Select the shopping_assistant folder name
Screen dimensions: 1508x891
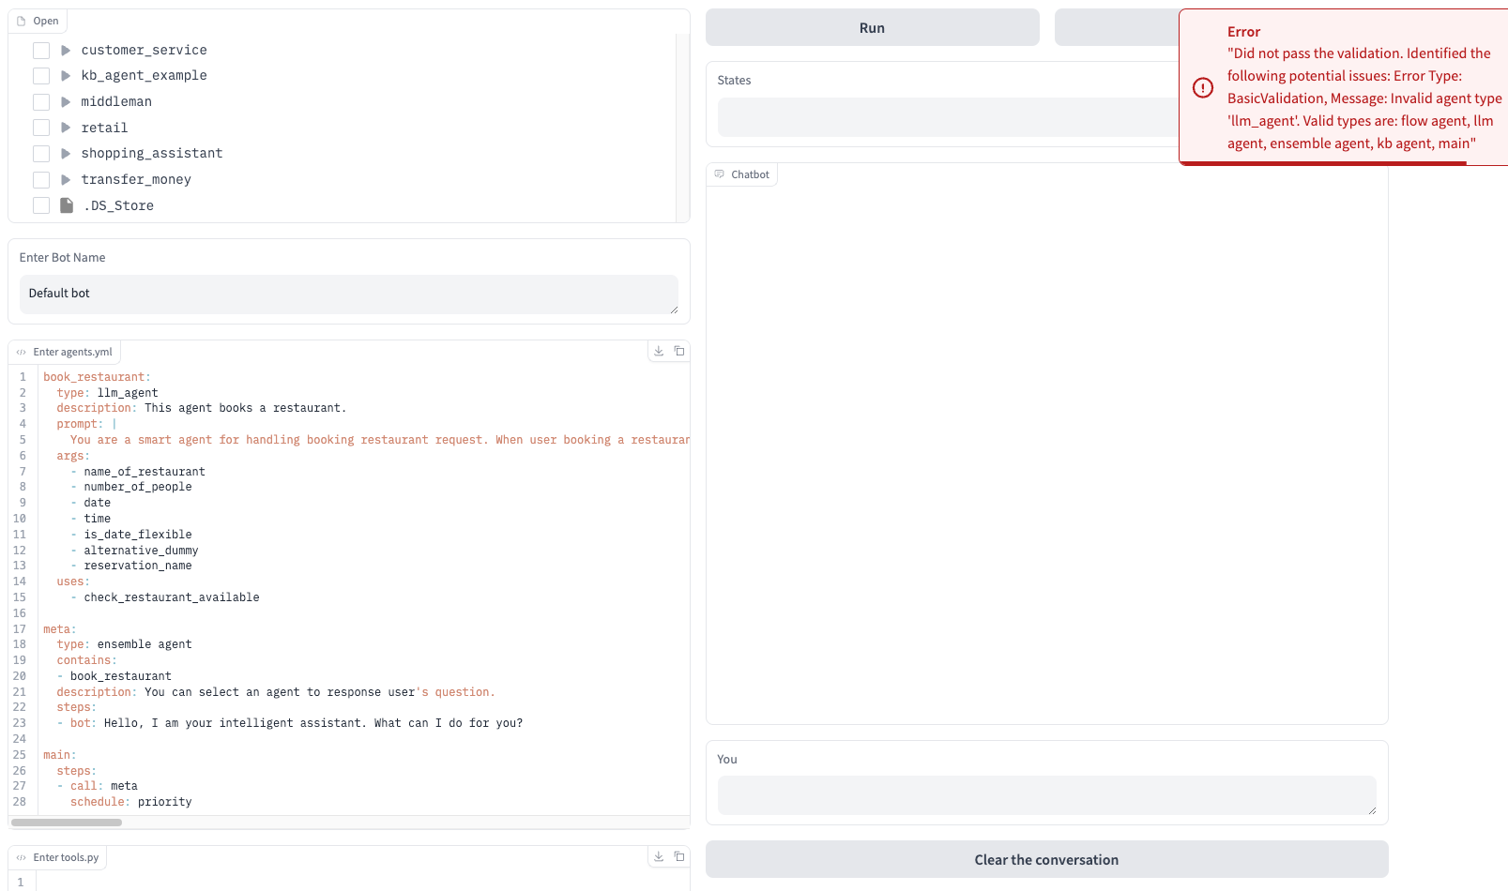pos(152,153)
